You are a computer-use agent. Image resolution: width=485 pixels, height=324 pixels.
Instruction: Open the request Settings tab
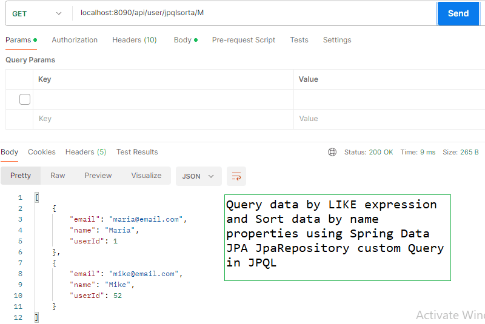(336, 40)
